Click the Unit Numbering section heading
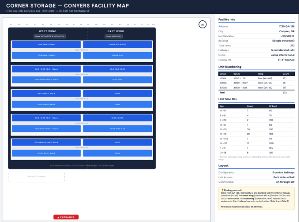Screen dimensions: 299x222 (x=230, y=67)
